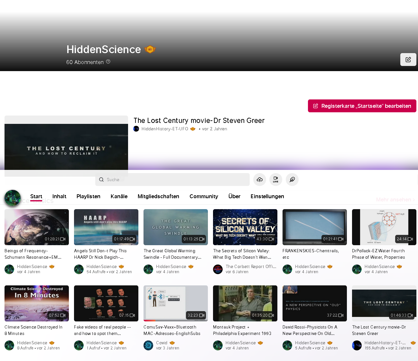Click channel avatar under Beings of Frequency video

(x=9, y=269)
